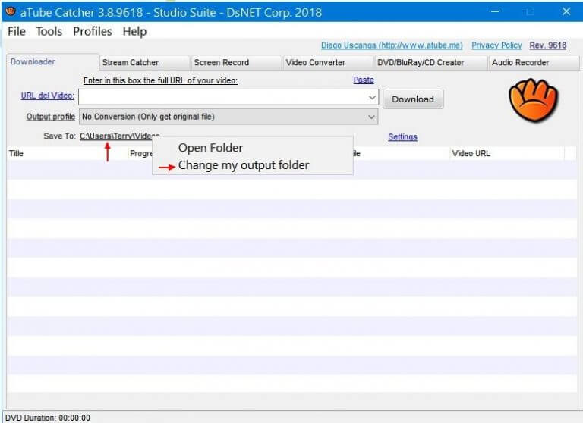Open the File menu
The height and width of the screenshot is (423, 583).
point(17,31)
